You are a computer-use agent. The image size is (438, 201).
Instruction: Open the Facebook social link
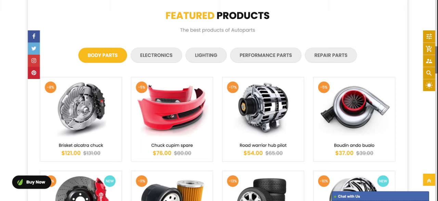tap(34, 36)
